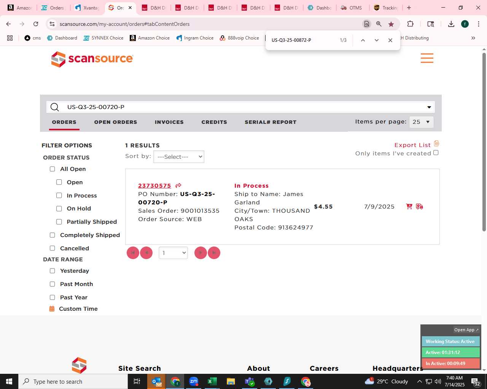Reload the current page
487x389 pixels.
36,24
